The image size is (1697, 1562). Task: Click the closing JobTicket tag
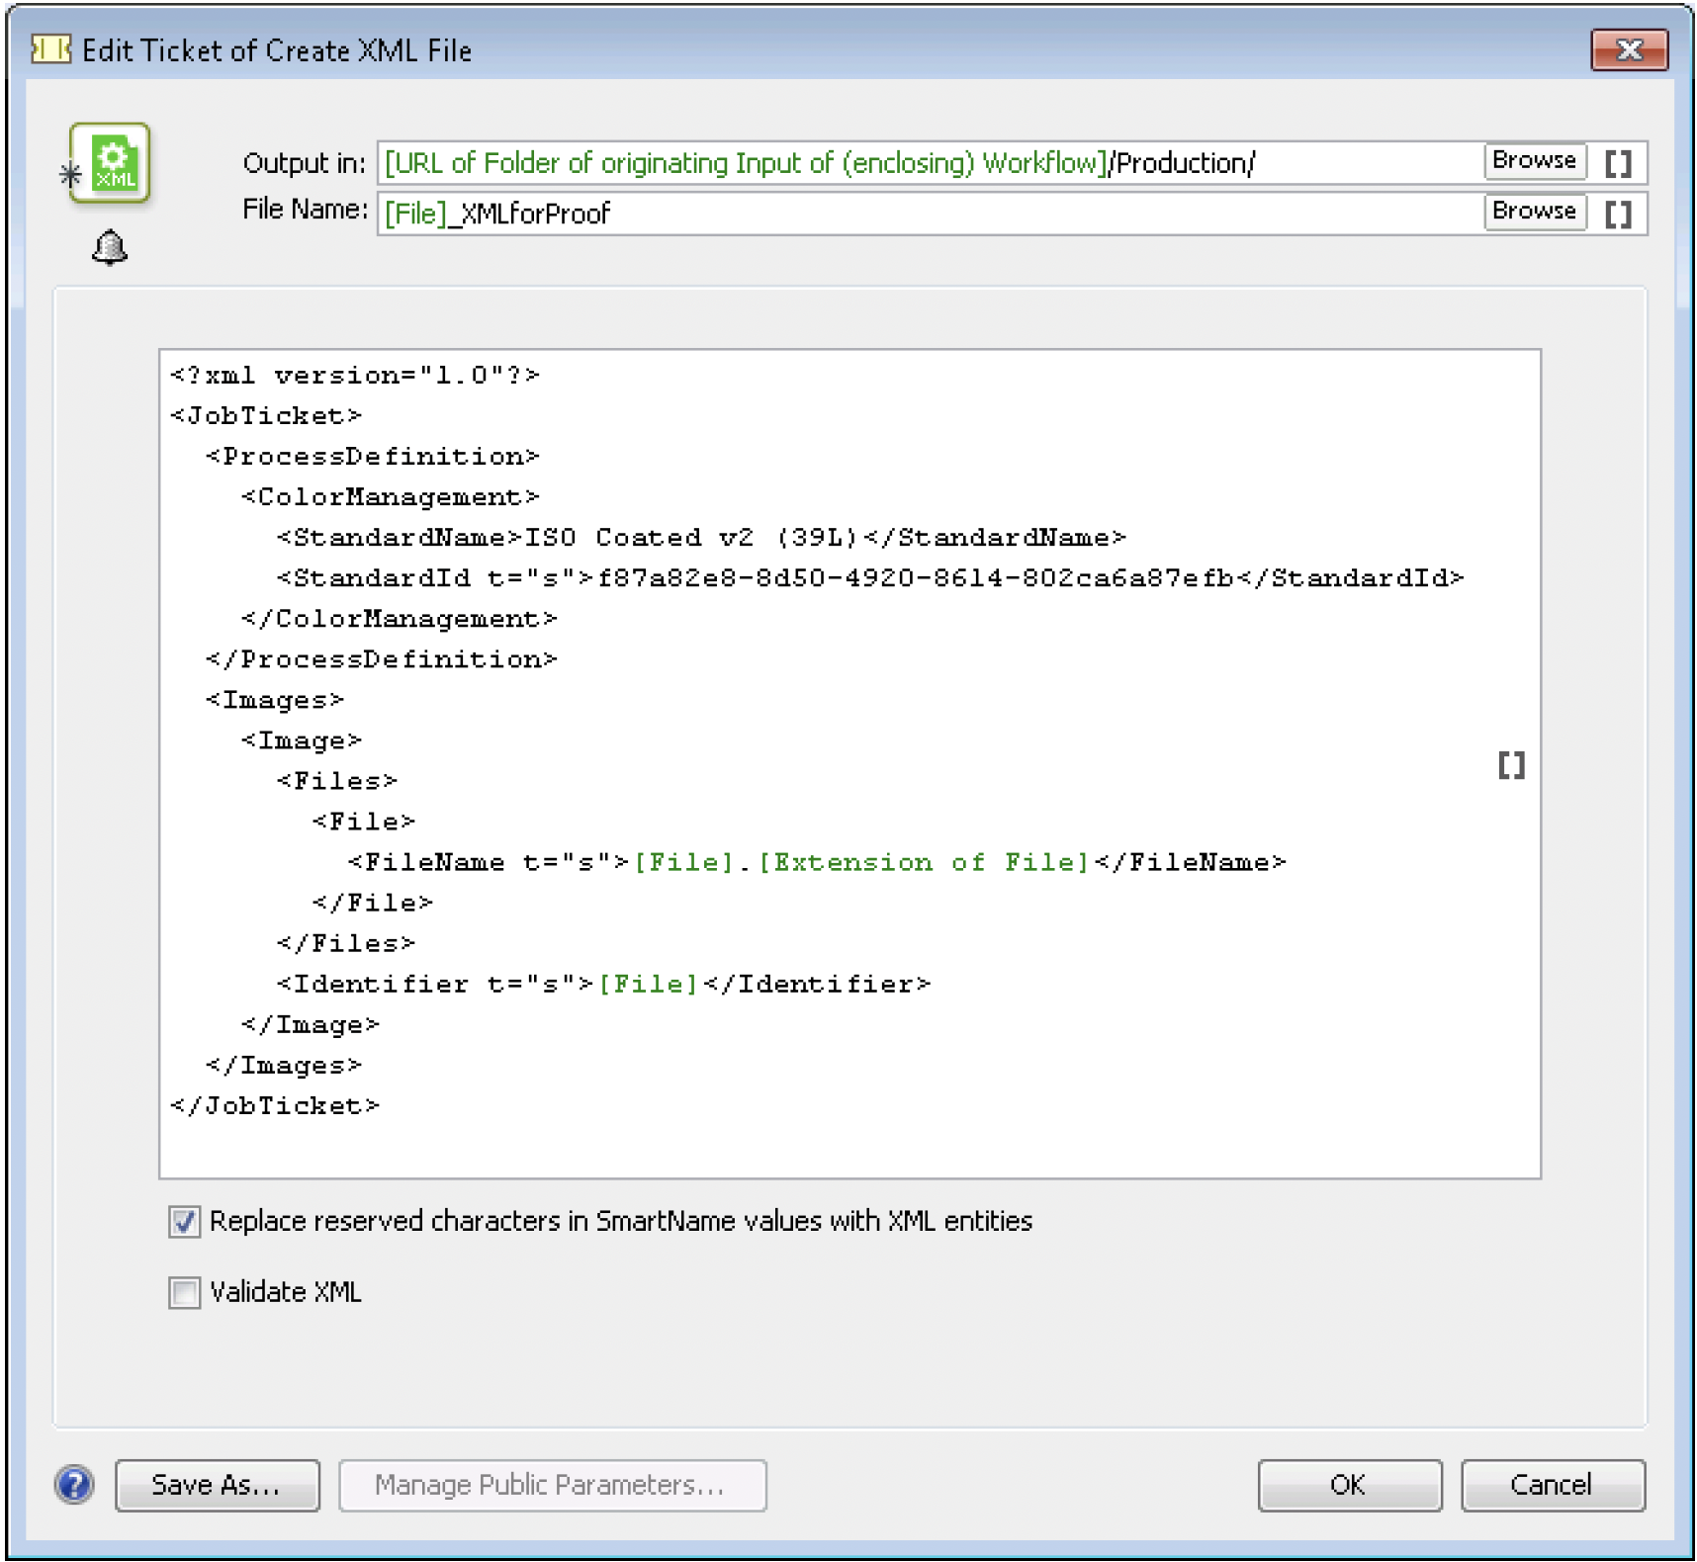pos(275,1105)
